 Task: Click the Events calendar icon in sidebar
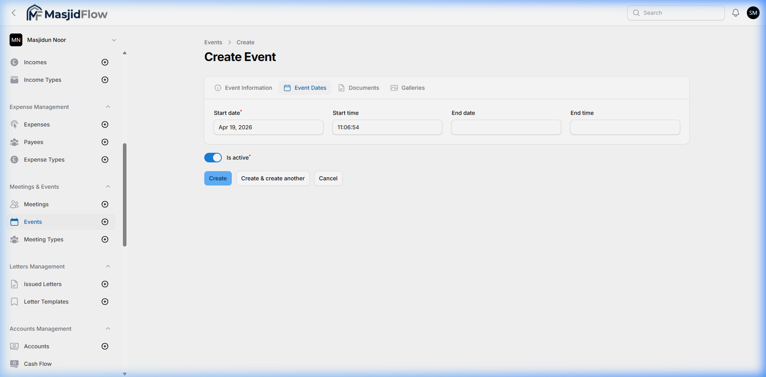pyautogui.click(x=14, y=222)
